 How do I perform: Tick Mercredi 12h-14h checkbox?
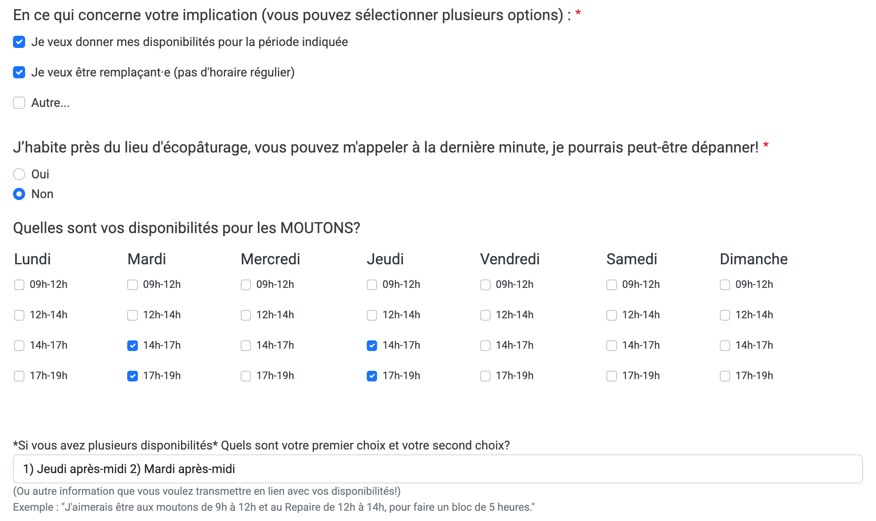coord(246,315)
